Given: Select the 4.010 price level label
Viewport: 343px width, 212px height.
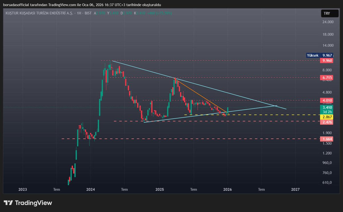Looking at the screenshot, I should click(327, 100).
